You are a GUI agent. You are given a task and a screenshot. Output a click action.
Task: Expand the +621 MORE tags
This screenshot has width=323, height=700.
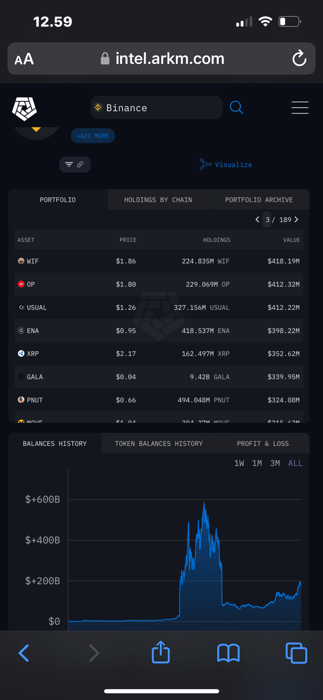(x=93, y=136)
